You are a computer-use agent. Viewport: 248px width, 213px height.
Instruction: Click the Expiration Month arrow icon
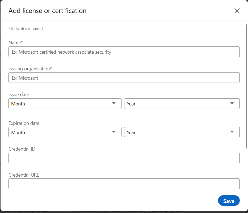pos(114,132)
